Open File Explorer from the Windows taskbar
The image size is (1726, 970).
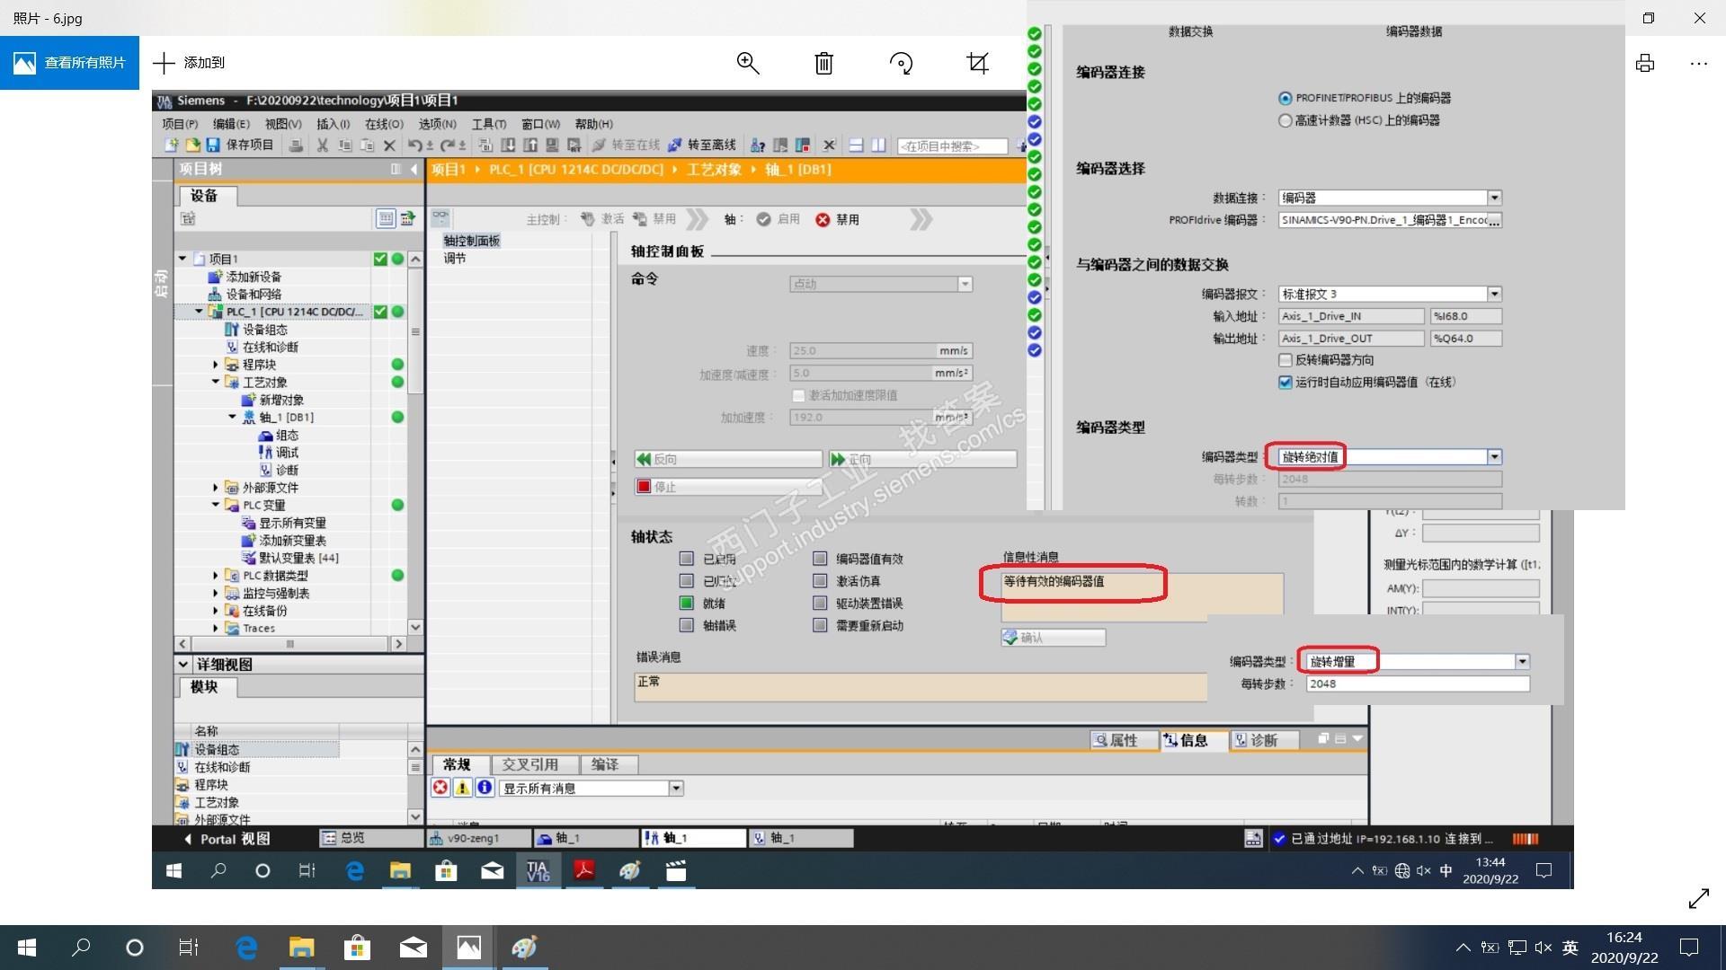(x=301, y=948)
